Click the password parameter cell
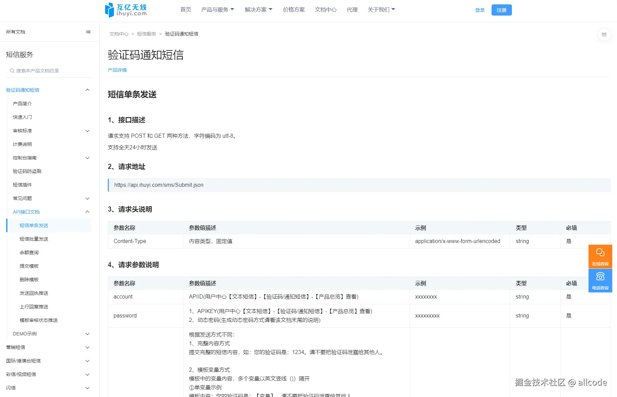Image resolution: width=617 pixels, height=397 pixels. coord(145,316)
